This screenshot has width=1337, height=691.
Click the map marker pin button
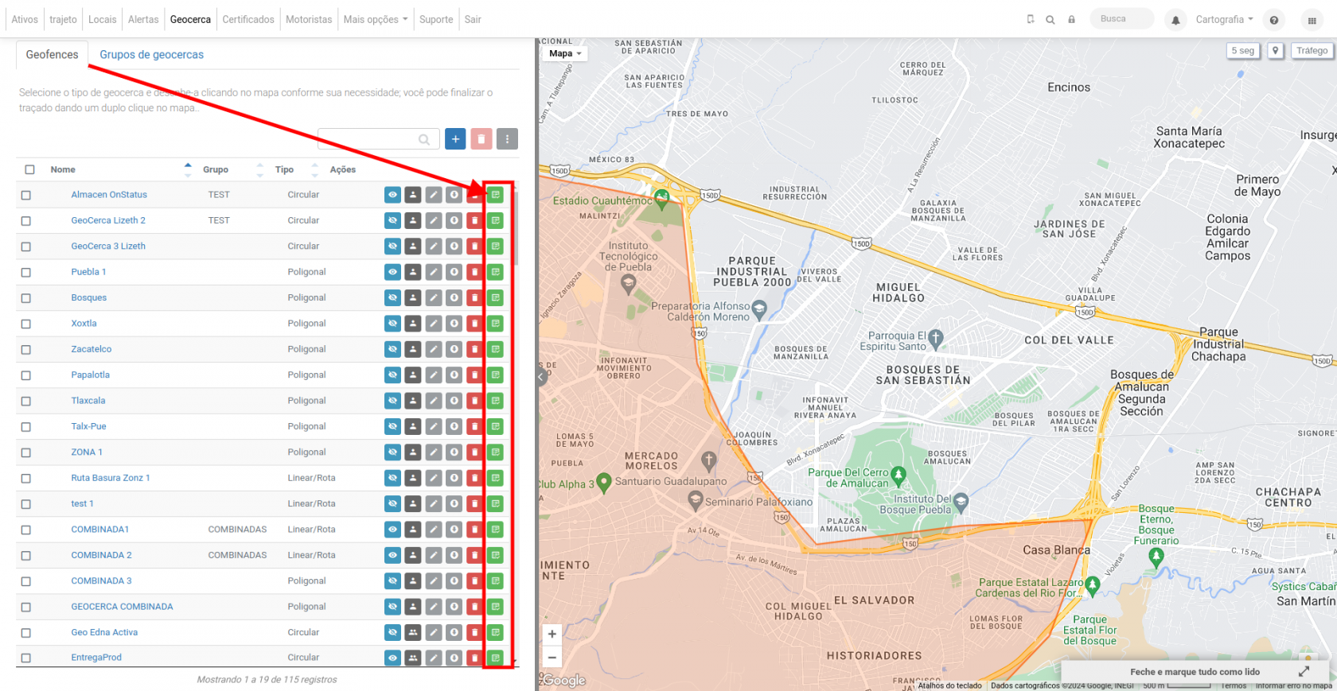pos(1276,51)
